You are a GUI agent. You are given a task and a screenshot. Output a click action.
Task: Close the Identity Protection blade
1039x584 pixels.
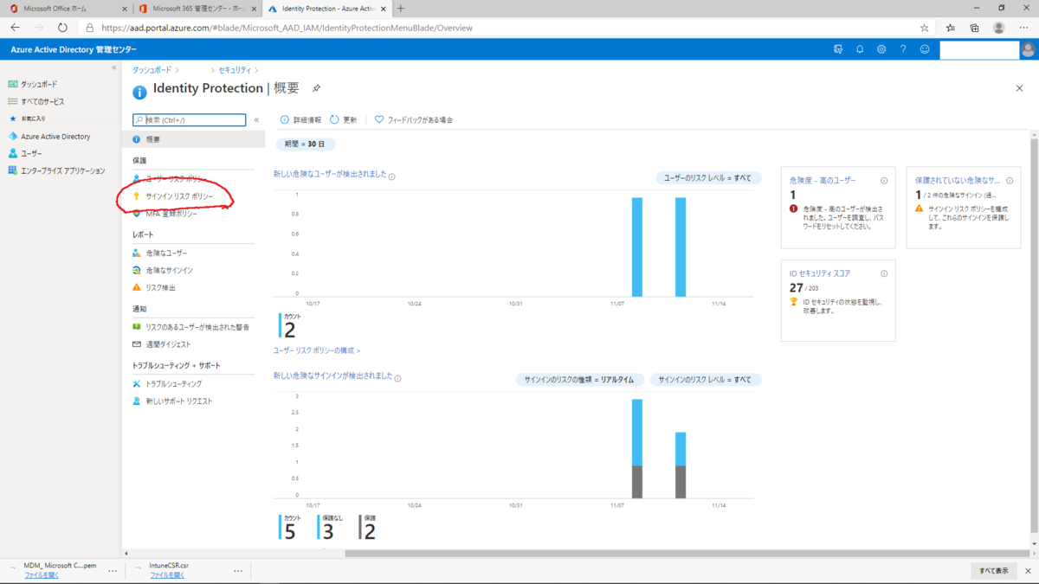[1019, 88]
